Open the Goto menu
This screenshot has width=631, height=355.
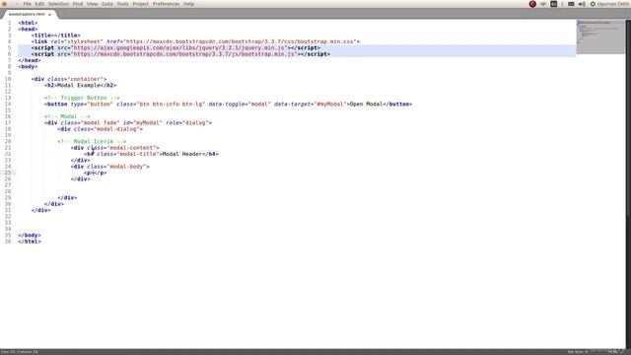(107, 4)
